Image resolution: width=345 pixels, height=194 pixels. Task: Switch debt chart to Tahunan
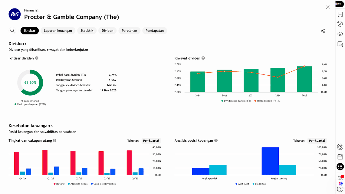pyautogui.click(x=133, y=141)
